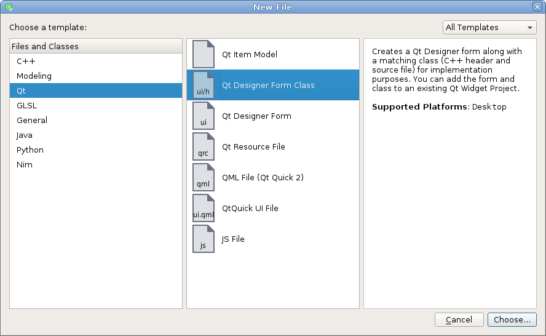Click the qrc Resource File icon
This screenshot has height=336, width=546.
(x=204, y=146)
